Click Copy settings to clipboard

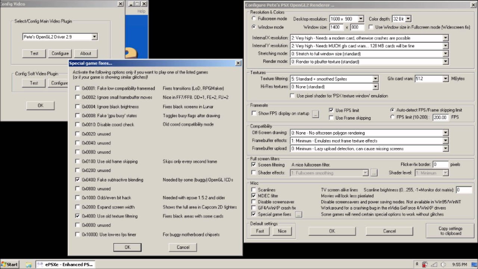(450, 231)
